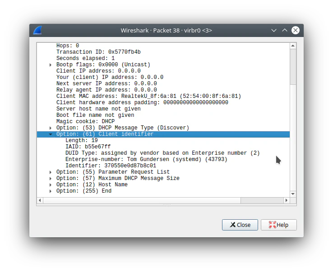
Task: Select 'Relay agent IP address' row
Action: coord(163,90)
